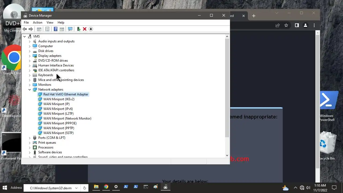Collapse the VM5 root node

click(25, 36)
